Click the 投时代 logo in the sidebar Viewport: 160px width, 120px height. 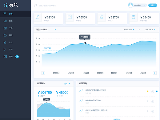(x=11, y=5)
